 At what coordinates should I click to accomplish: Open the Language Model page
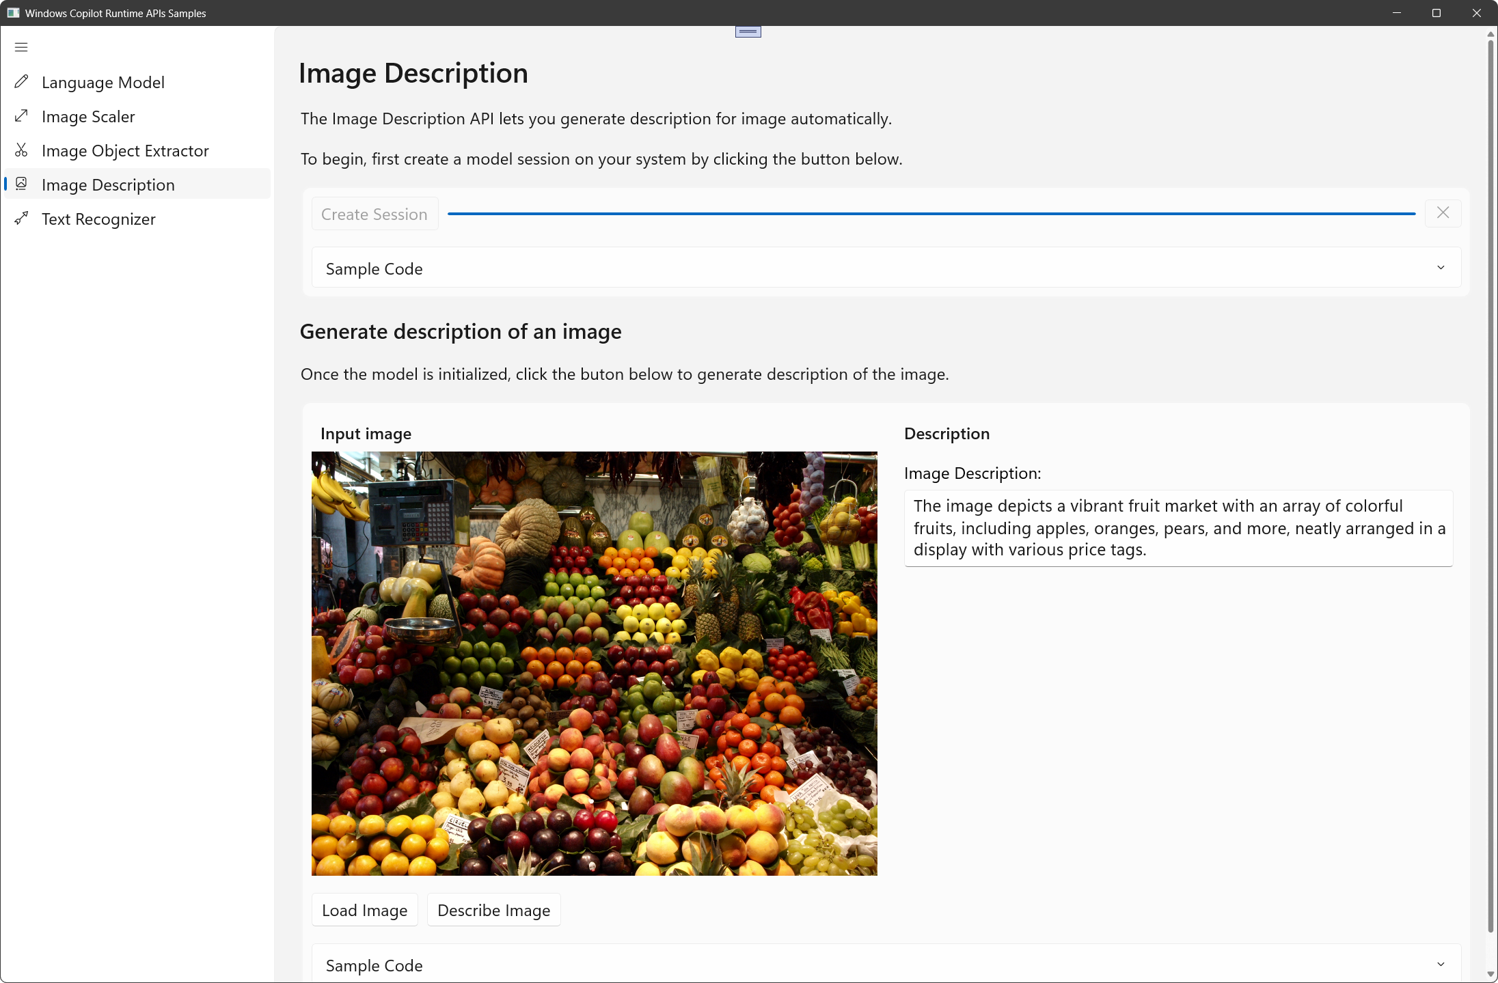pyautogui.click(x=103, y=83)
